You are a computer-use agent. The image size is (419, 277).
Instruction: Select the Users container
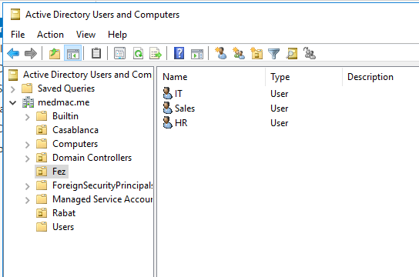point(63,227)
